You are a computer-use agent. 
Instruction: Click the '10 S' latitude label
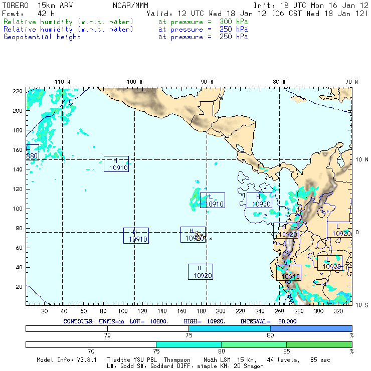coord(362,305)
